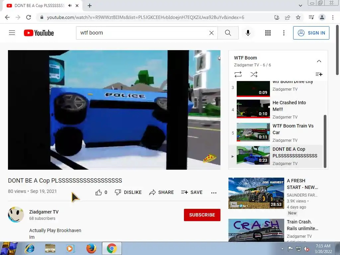The height and width of the screenshot is (255, 340).
Task: Open Chrome three-dot menu
Action: pos(333,17)
